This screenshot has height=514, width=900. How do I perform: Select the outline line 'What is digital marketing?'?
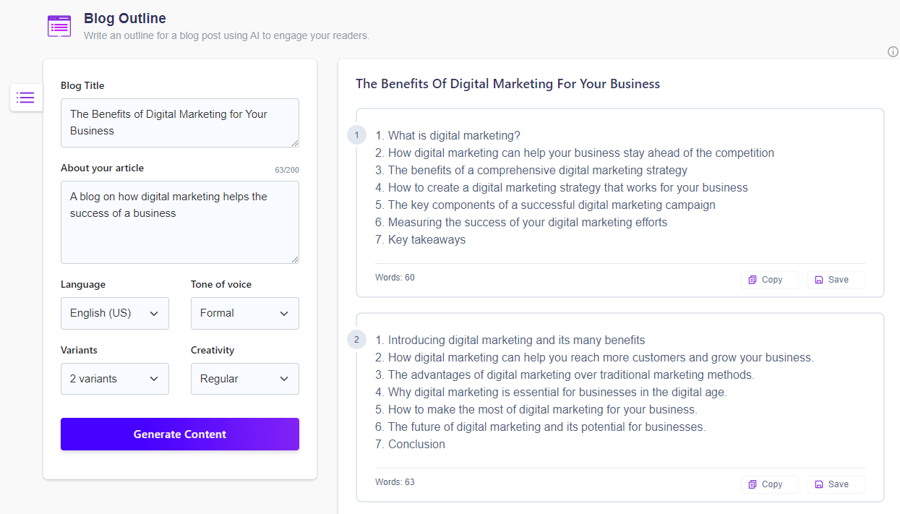[448, 135]
